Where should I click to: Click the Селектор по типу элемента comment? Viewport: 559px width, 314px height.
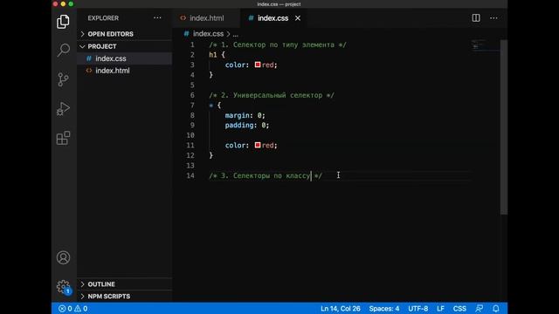tap(278, 44)
